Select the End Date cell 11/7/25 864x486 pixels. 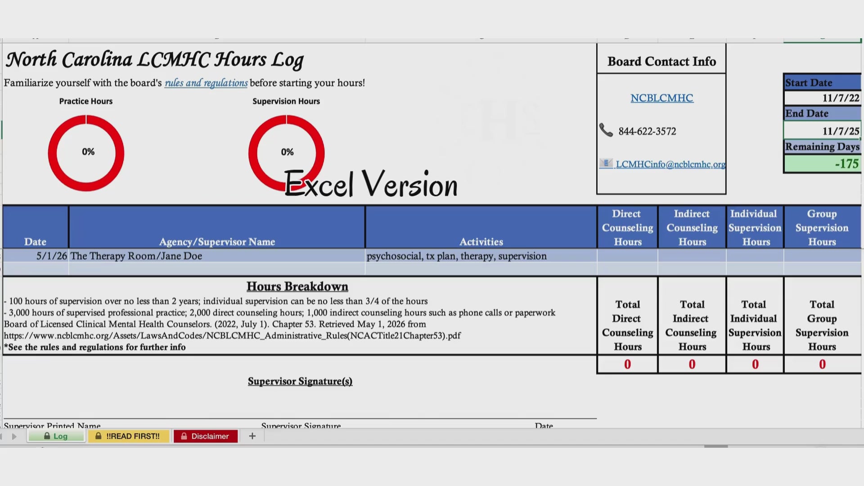(x=822, y=131)
